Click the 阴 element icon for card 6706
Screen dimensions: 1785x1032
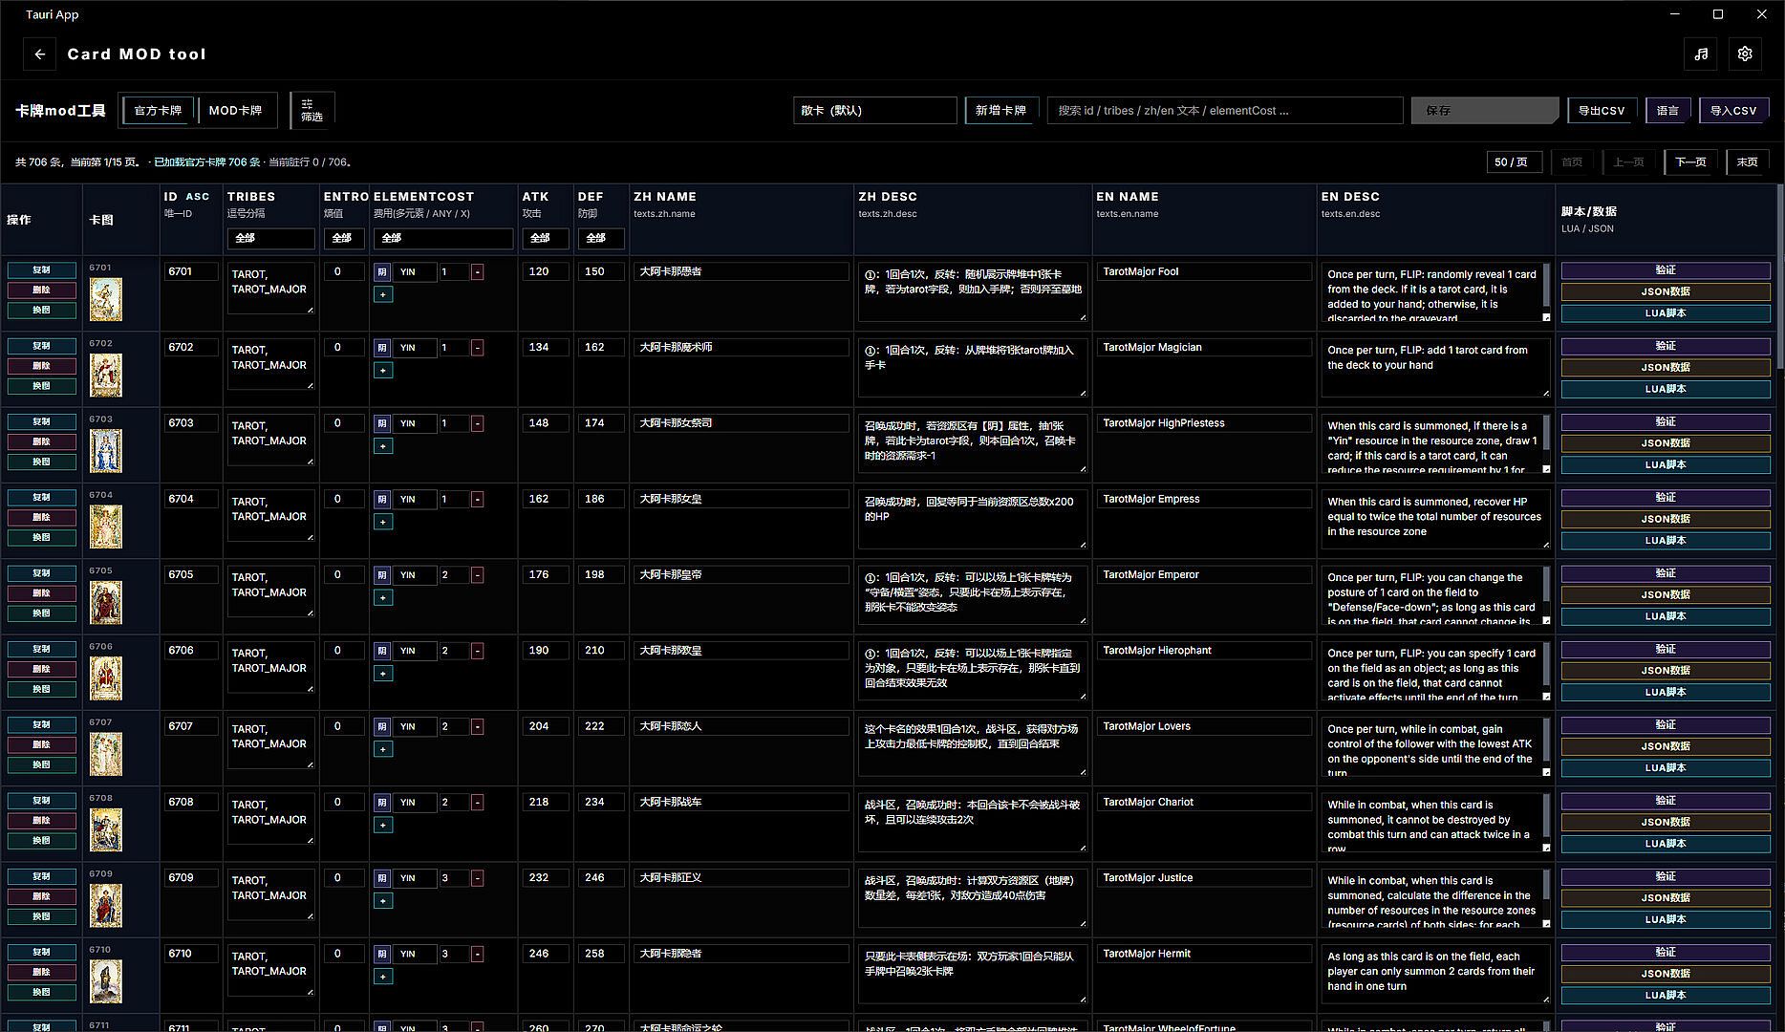click(382, 651)
